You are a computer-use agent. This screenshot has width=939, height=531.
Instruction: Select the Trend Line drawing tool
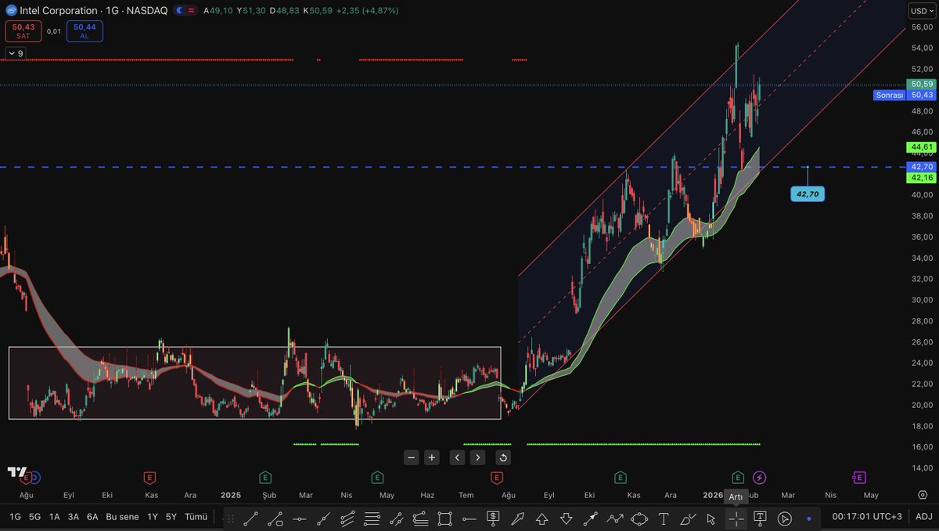point(250,518)
